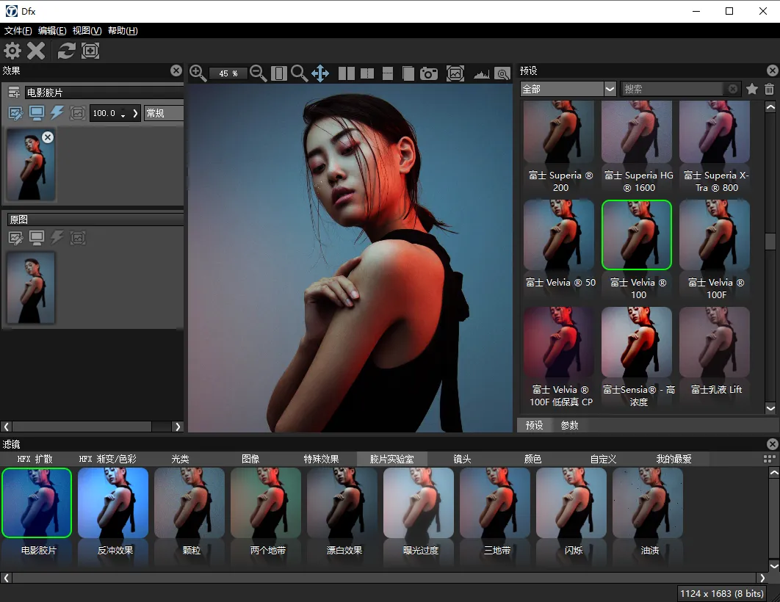Viewport: 780px width, 602px height.
Task: Expand the opacity arrow next to 100.0
Action: (135, 113)
